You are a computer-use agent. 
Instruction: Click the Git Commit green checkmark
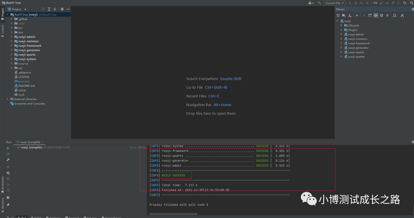coord(387,3)
